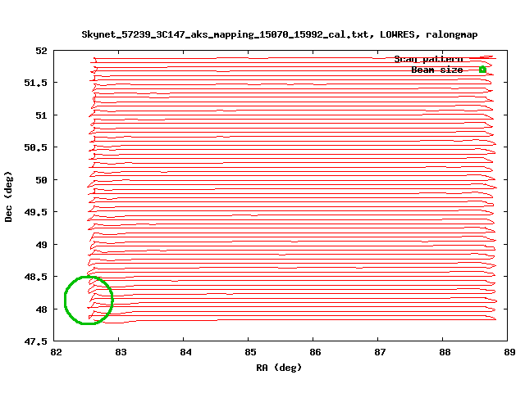Click the large green beam circle
The height and width of the screenshot is (393, 525).
click(89, 300)
